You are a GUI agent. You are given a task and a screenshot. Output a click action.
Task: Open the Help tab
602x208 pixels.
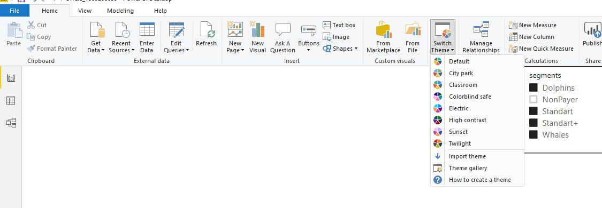tap(161, 11)
